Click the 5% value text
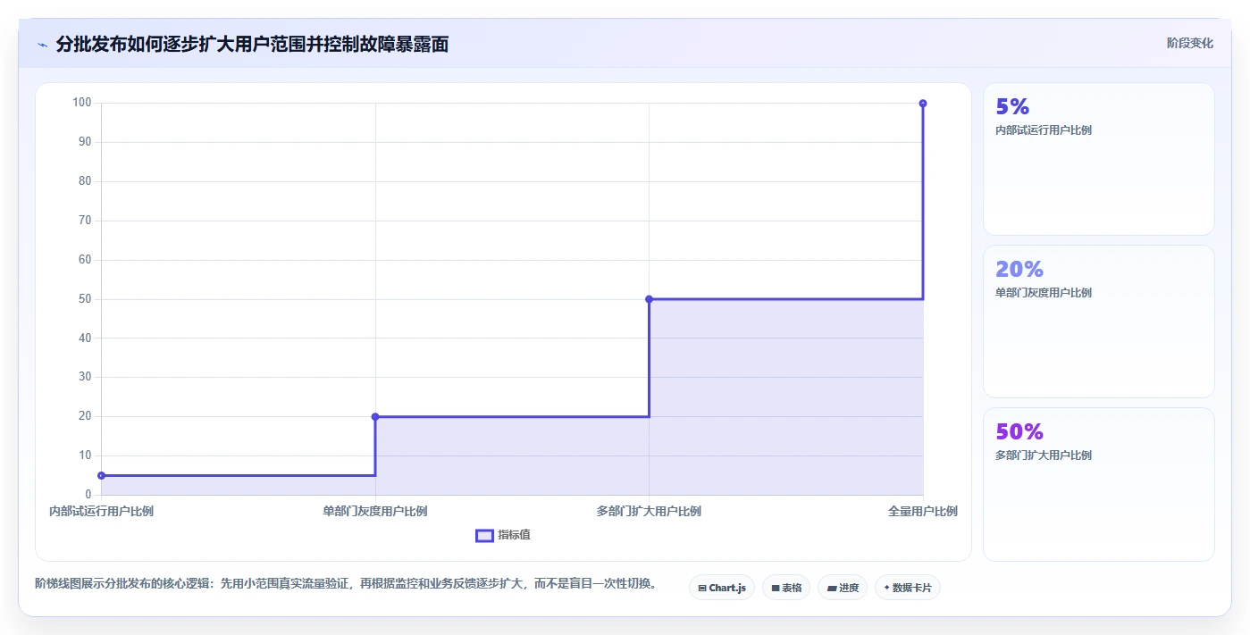1250x635 pixels. tap(1012, 106)
